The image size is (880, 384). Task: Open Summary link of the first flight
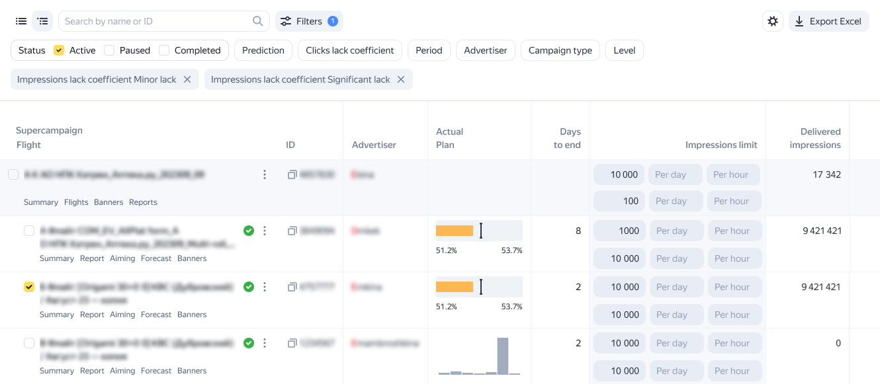click(57, 258)
